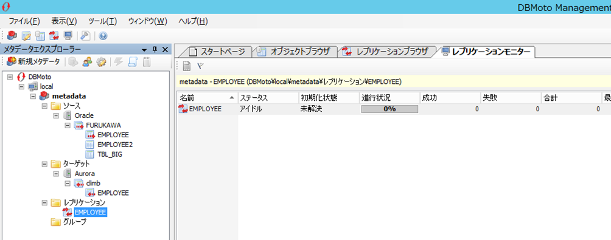Select the climb schema
Image resolution: width=611 pixels, height=240 pixels.
(x=94, y=183)
